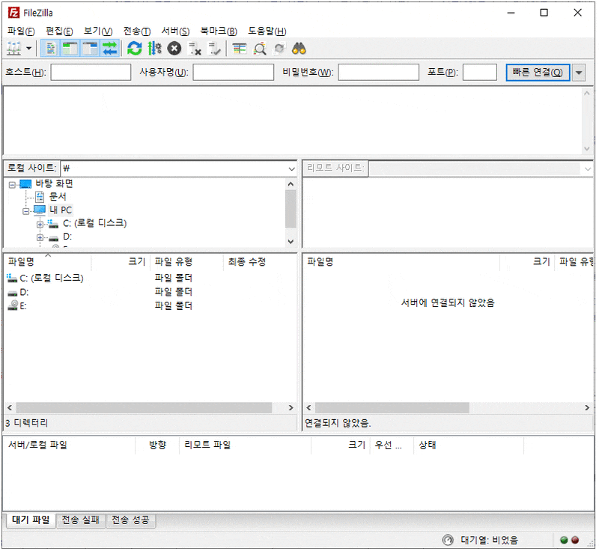Open the 편집(E) menu
Image resolution: width=599 pixels, height=551 pixels.
coord(59,31)
